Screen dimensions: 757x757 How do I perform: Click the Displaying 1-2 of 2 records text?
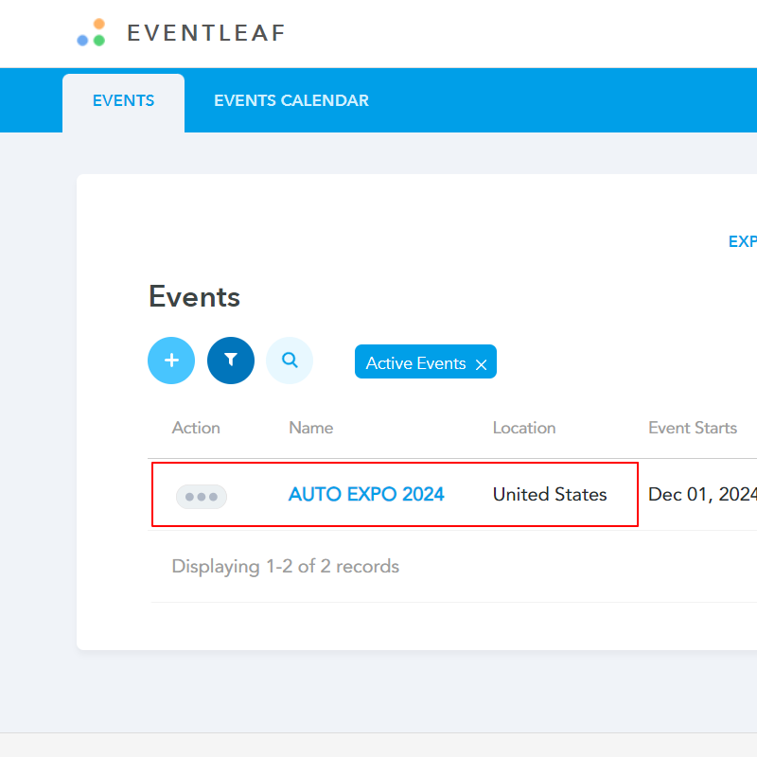pyautogui.click(x=285, y=567)
